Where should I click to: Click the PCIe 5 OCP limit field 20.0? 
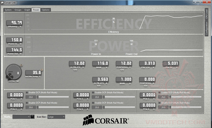coord(97,107)
